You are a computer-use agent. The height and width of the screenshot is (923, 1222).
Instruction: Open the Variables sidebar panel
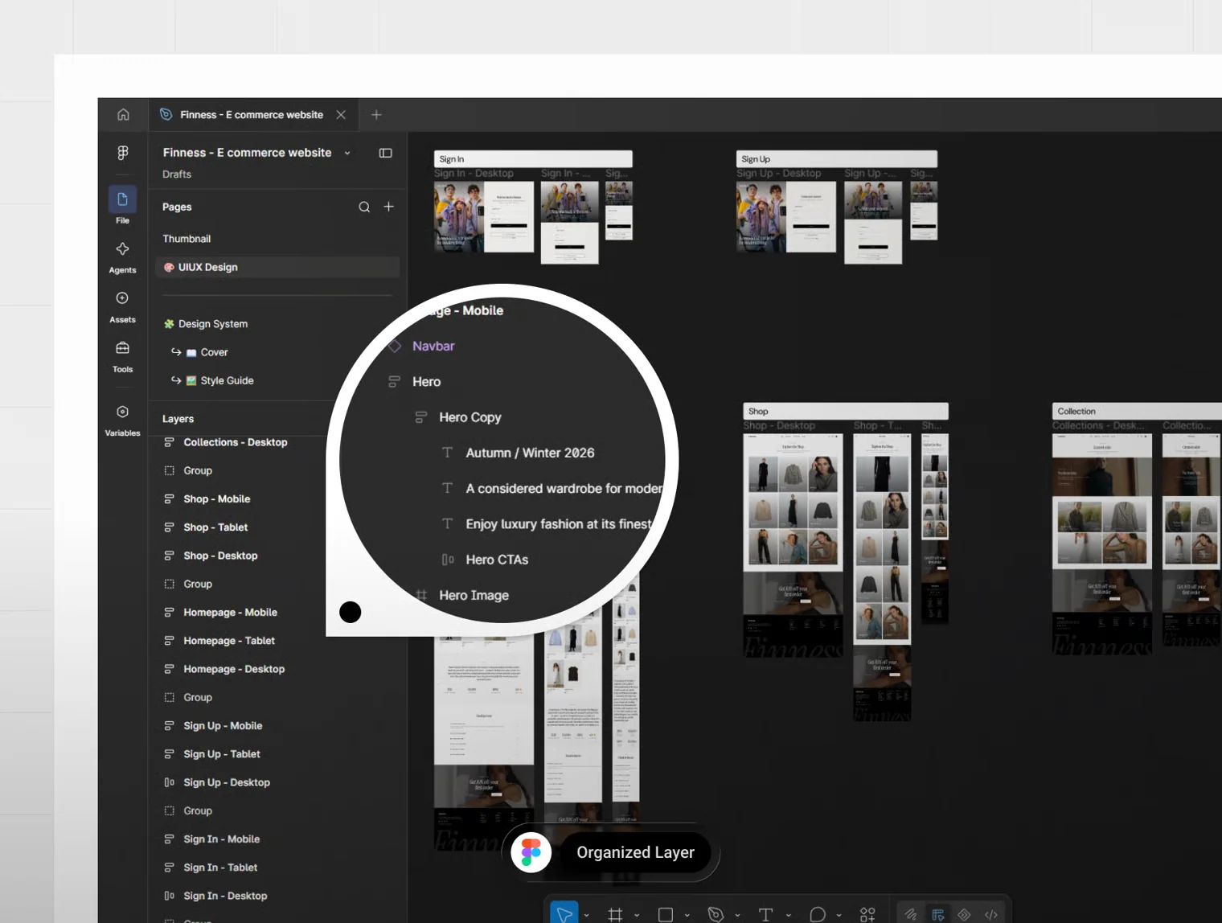click(x=122, y=420)
